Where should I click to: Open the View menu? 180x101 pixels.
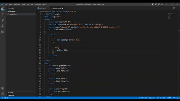23,4
